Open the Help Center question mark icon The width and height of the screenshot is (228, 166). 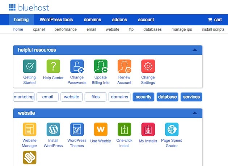[53, 66]
